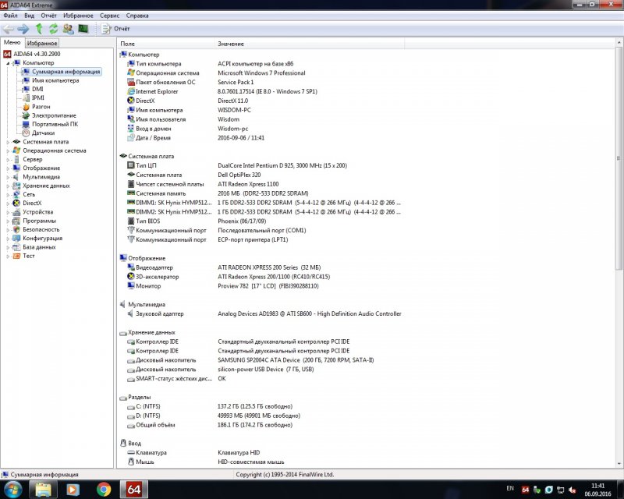
Task: Launch Chrome from the Windows taskbar
Action: [x=103, y=489]
